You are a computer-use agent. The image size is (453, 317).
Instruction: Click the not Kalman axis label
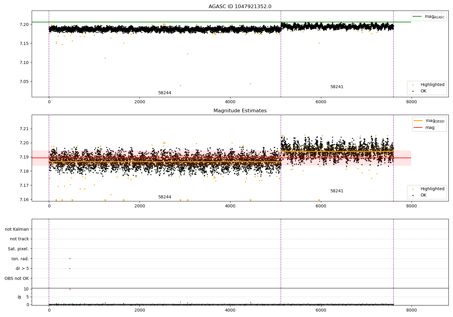17,229
